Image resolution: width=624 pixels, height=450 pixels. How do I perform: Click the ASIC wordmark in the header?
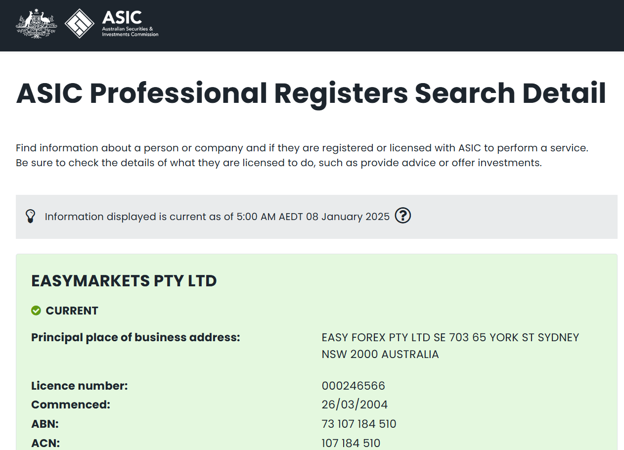click(x=122, y=17)
